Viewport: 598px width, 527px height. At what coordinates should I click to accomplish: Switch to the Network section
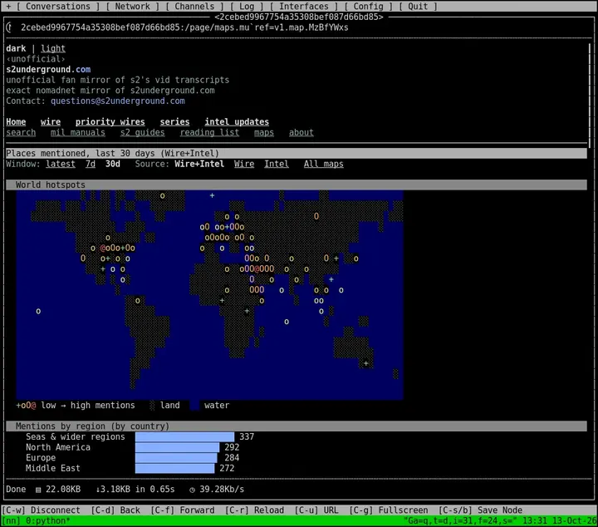tap(132, 6)
